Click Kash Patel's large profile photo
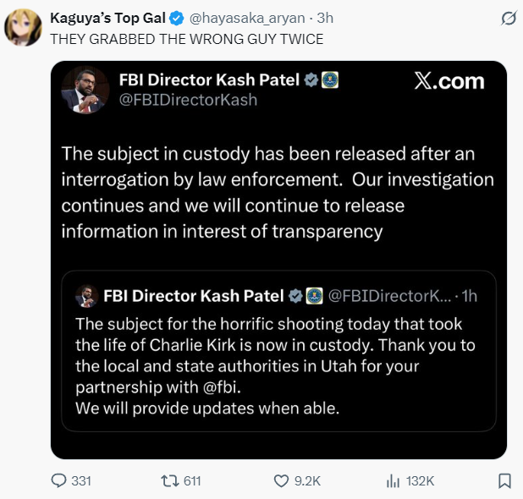The image size is (523, 499). [85, 90]
